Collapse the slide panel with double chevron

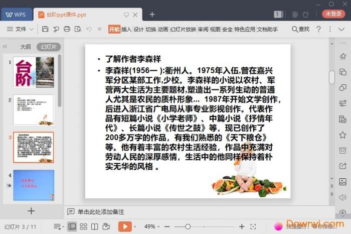(5, 47)
